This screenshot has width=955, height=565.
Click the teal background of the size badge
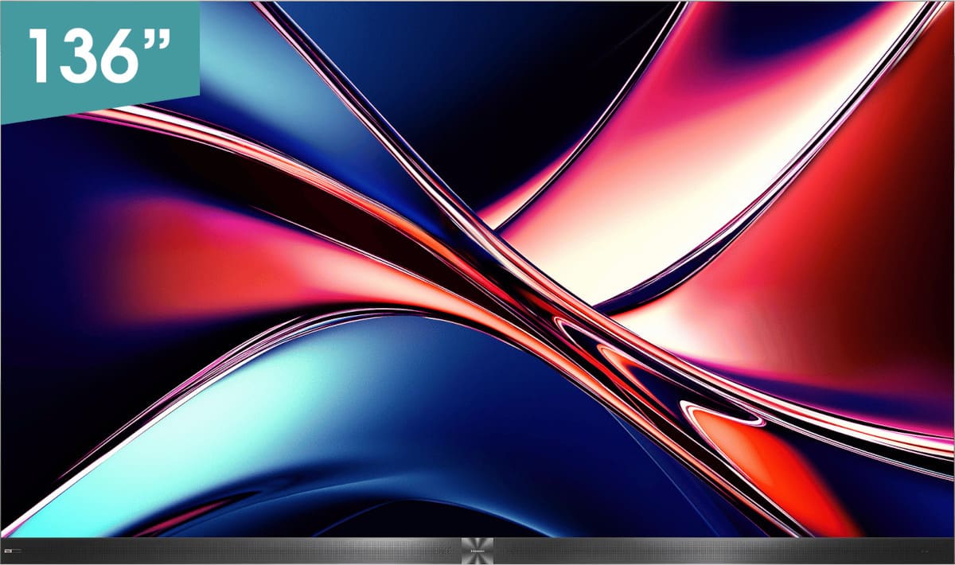tap(99, 103)
